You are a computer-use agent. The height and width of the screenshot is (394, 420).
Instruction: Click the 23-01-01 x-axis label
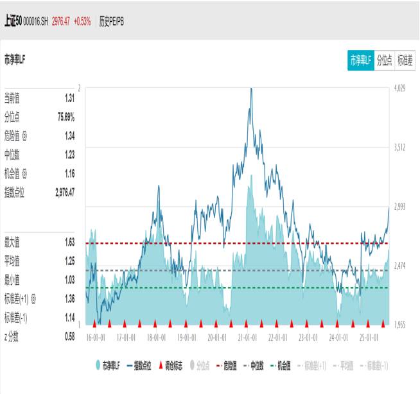pyautogui.click(x=308, y=338)
